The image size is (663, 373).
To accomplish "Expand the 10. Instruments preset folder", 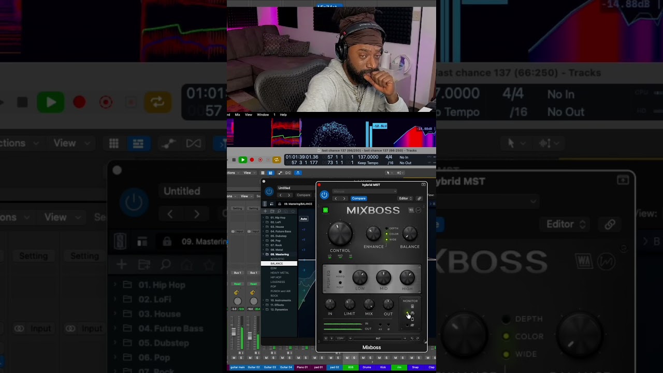I will (264, 300).
